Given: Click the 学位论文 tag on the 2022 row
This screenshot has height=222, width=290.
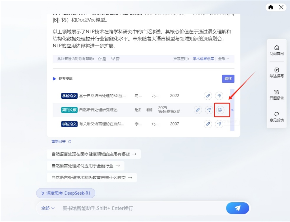Looking at the screenshot, I should point(69,96).
